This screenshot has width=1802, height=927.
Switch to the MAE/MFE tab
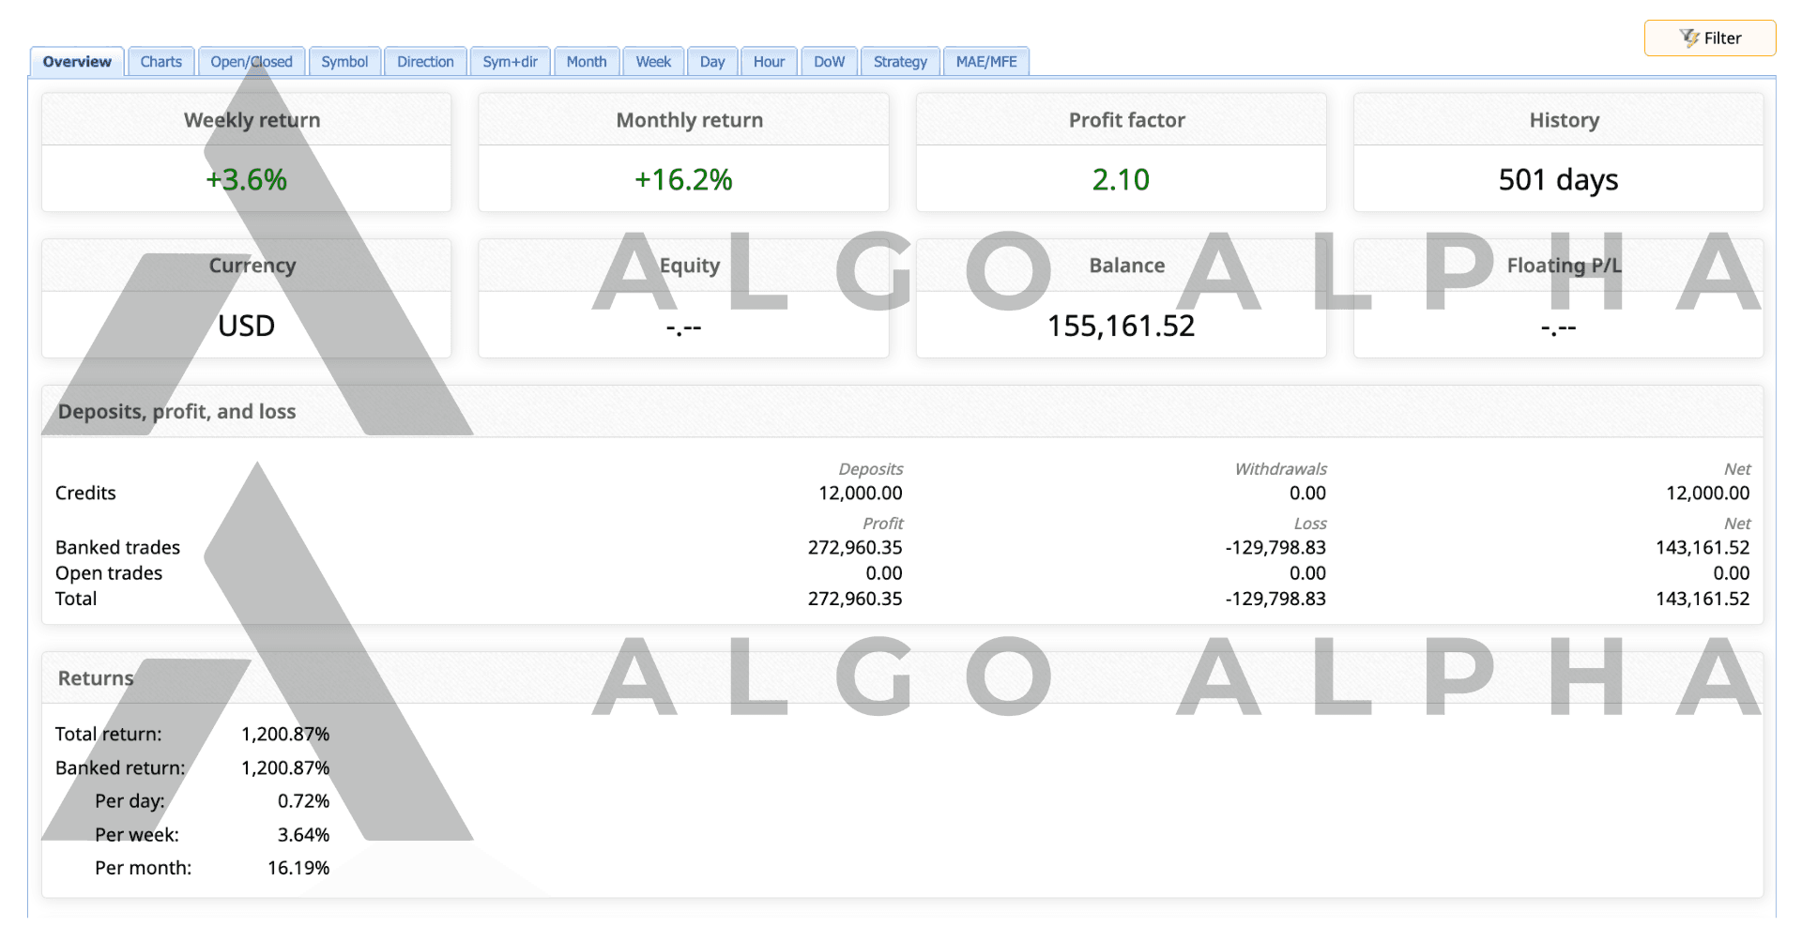coord(986,62)
